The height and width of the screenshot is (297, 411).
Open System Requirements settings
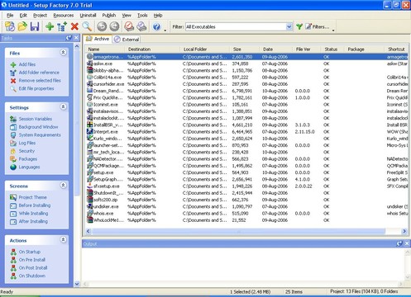point(40,134)
